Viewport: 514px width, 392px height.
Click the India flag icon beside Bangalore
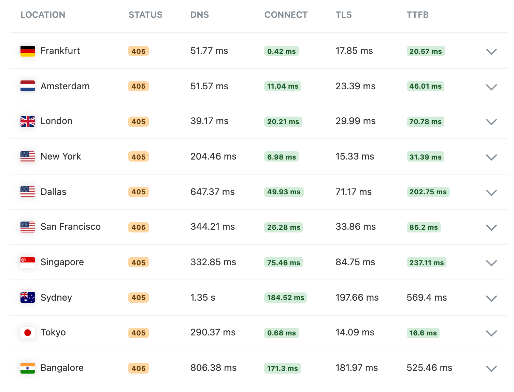(x=27, y=368)
